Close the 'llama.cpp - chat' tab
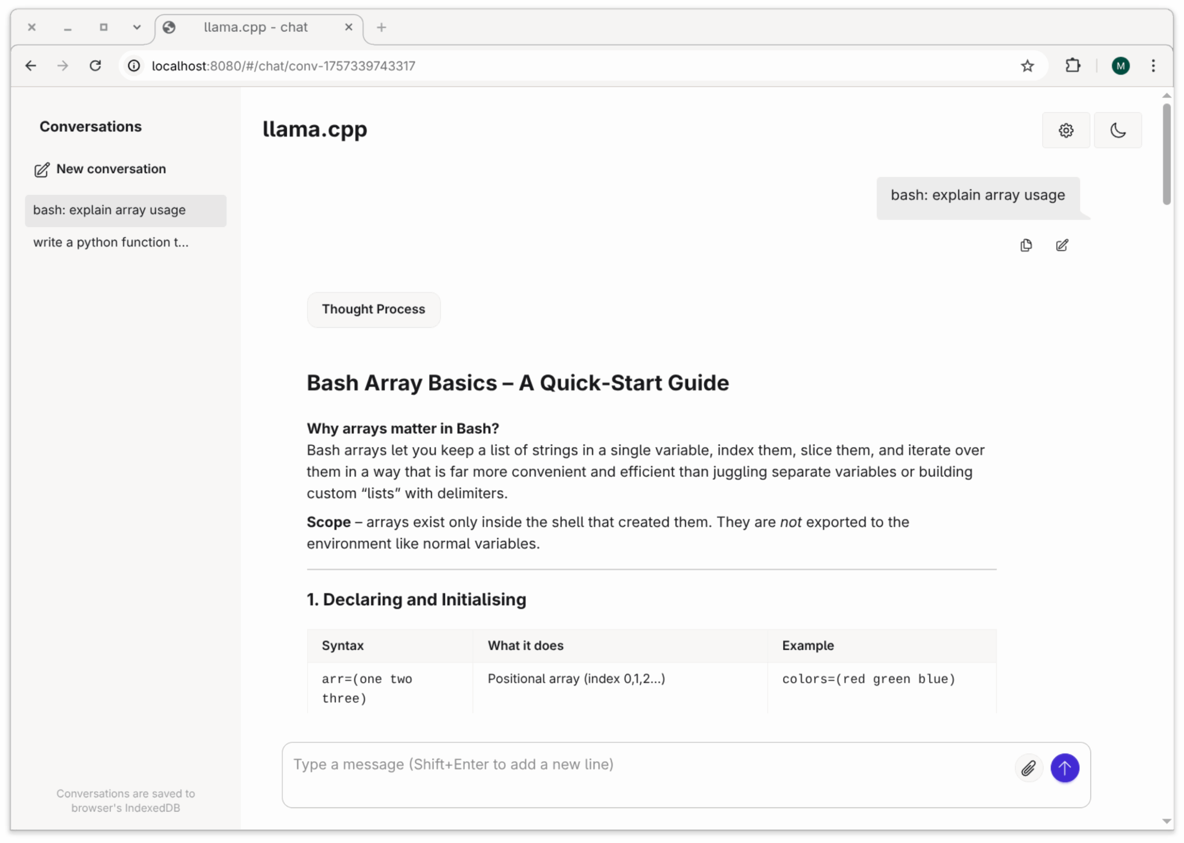The image size is (1184, 843). (x=349, y=27)
